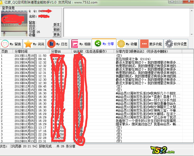Switch to the My.留言 tab
Screen dimensions: 194x156
tap(11, 44)
